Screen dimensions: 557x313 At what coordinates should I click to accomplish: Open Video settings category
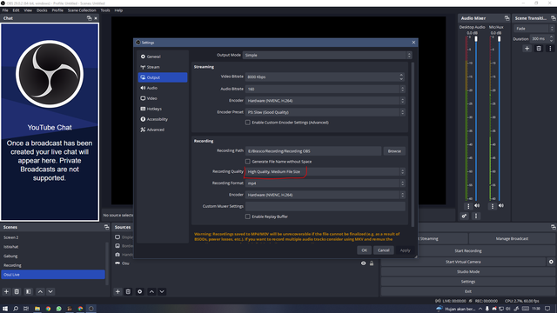click(163, 98)
